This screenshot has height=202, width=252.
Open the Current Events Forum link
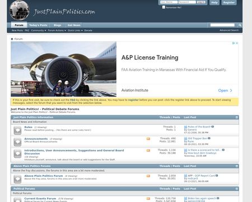(x=40, y=199)
